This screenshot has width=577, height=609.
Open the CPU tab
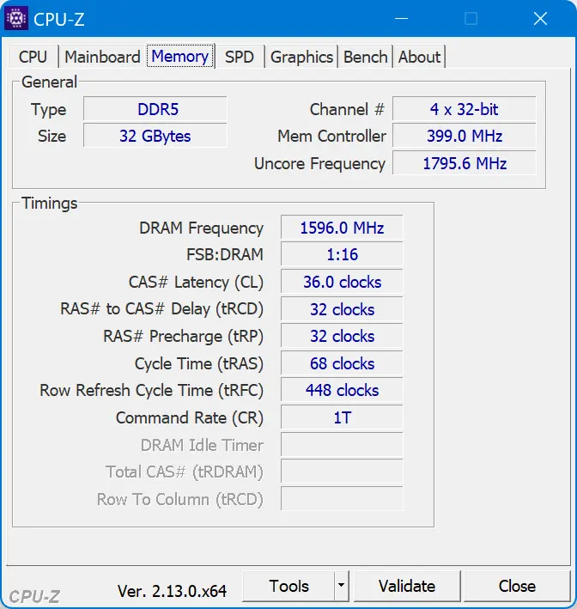tap(33, 57)
